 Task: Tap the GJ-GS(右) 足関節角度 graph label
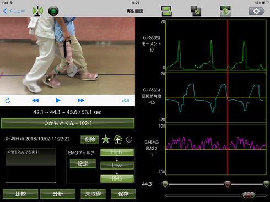[152, 96]
